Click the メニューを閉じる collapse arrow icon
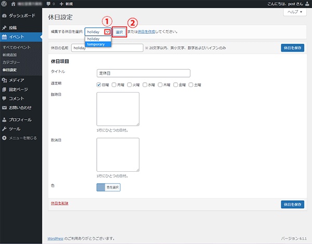312x244 pixels. (4, 138)
